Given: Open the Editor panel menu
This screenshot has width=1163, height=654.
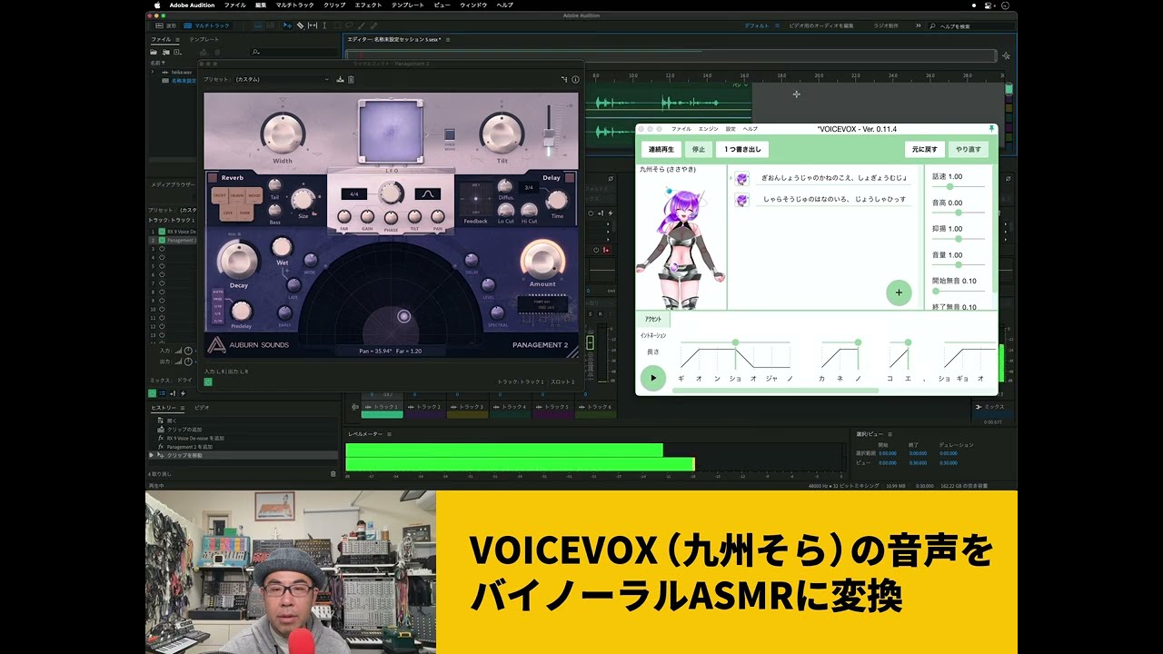Looking at the screenshot, I should coord(448,40).
